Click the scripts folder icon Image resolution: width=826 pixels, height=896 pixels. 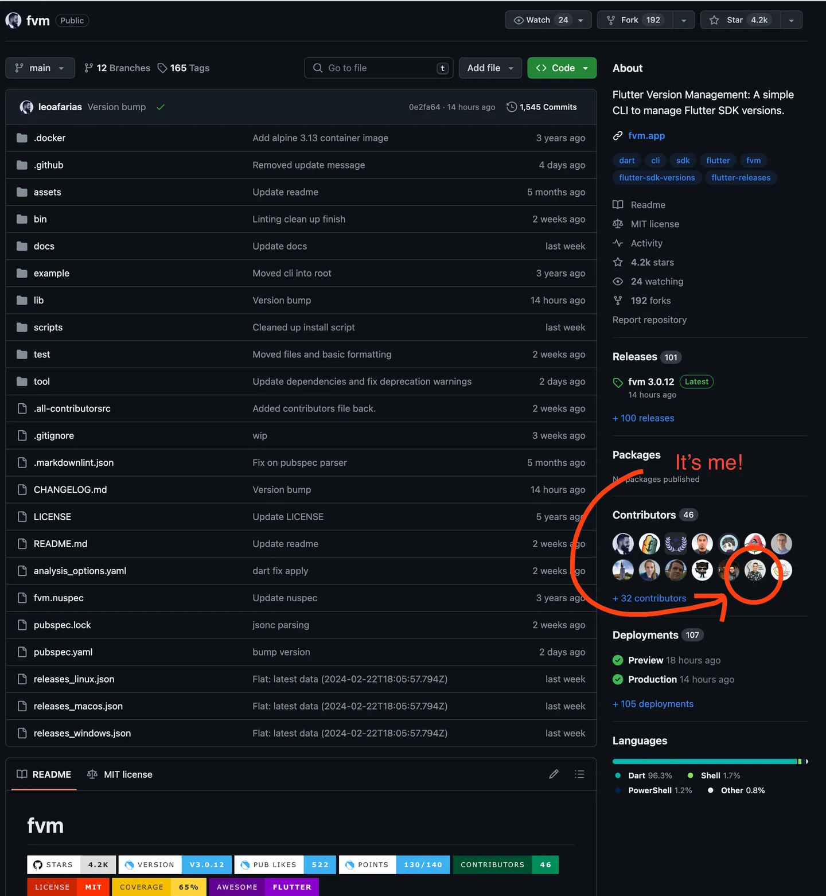[x=22, y=328]
